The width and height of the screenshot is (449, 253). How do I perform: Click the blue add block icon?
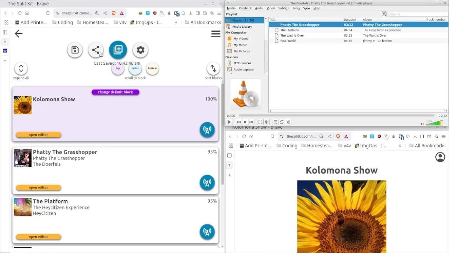tap(118, 50)
